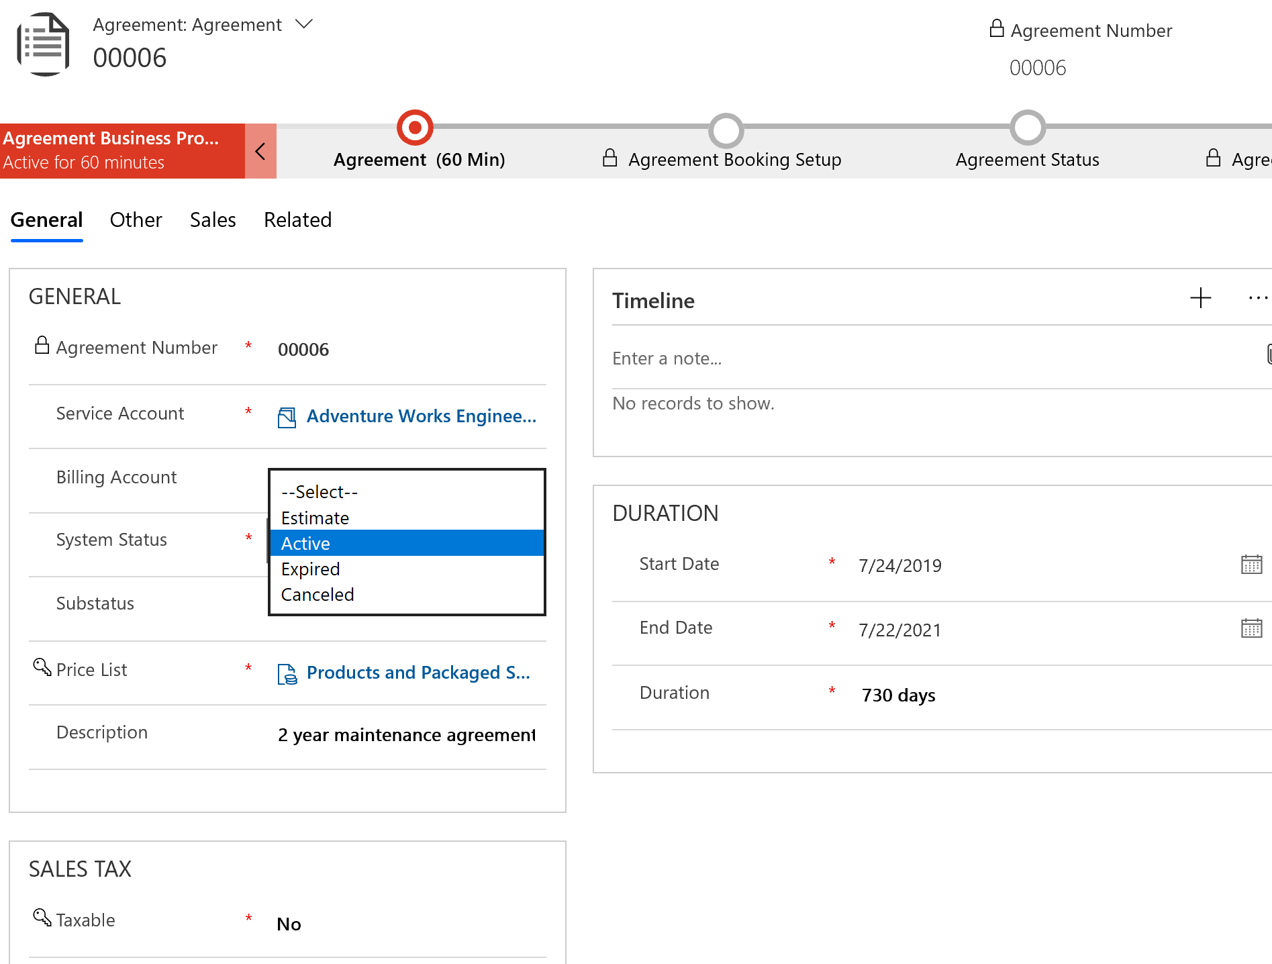1272x964 pixels.
Task: Open the Products and Packaged S... price list link
Action: [418, 673]
